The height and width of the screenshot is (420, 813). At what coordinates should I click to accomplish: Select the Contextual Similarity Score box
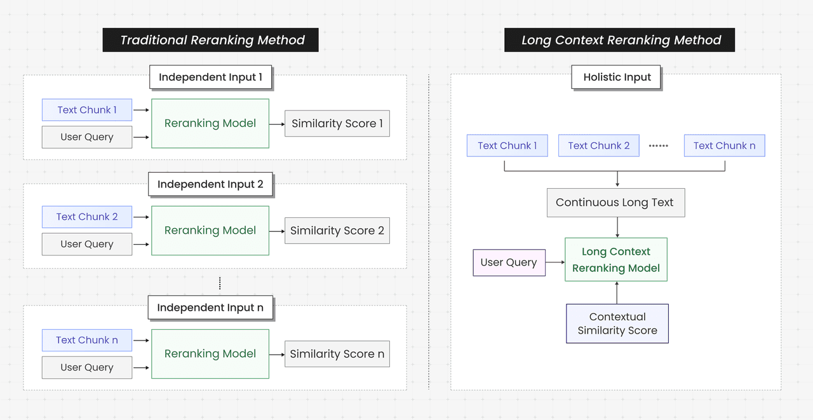pos(617,323)
